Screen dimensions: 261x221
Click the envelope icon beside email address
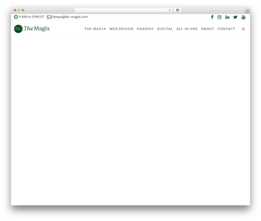pyautogui.click(x=49, y=17)
